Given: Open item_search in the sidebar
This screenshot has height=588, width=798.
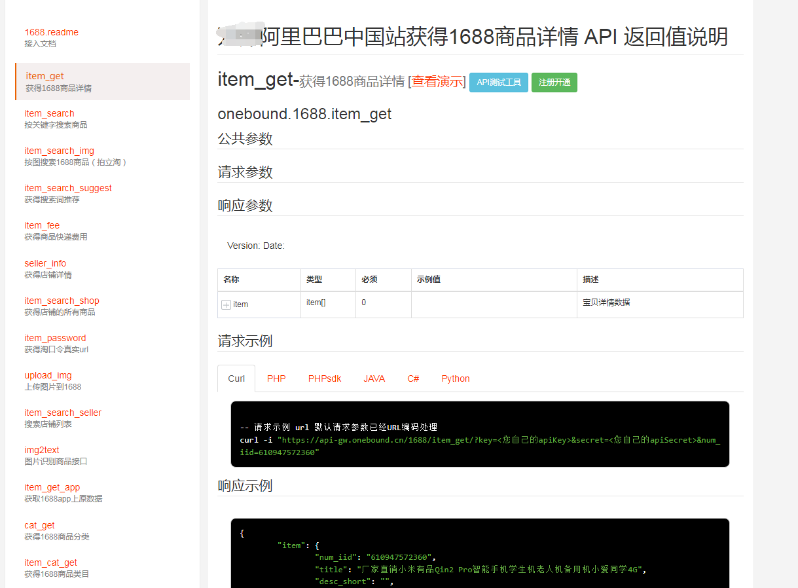Looking at the screenshot, I should 49,113.
